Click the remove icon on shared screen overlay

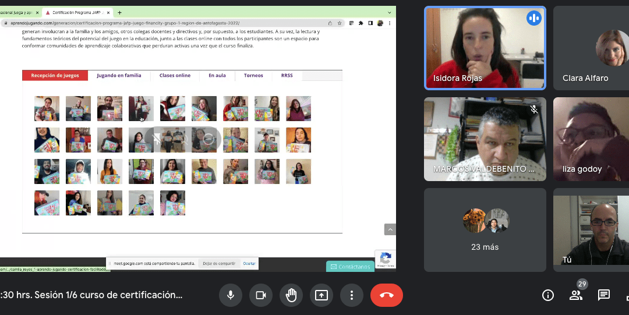(x=208, y=139)
